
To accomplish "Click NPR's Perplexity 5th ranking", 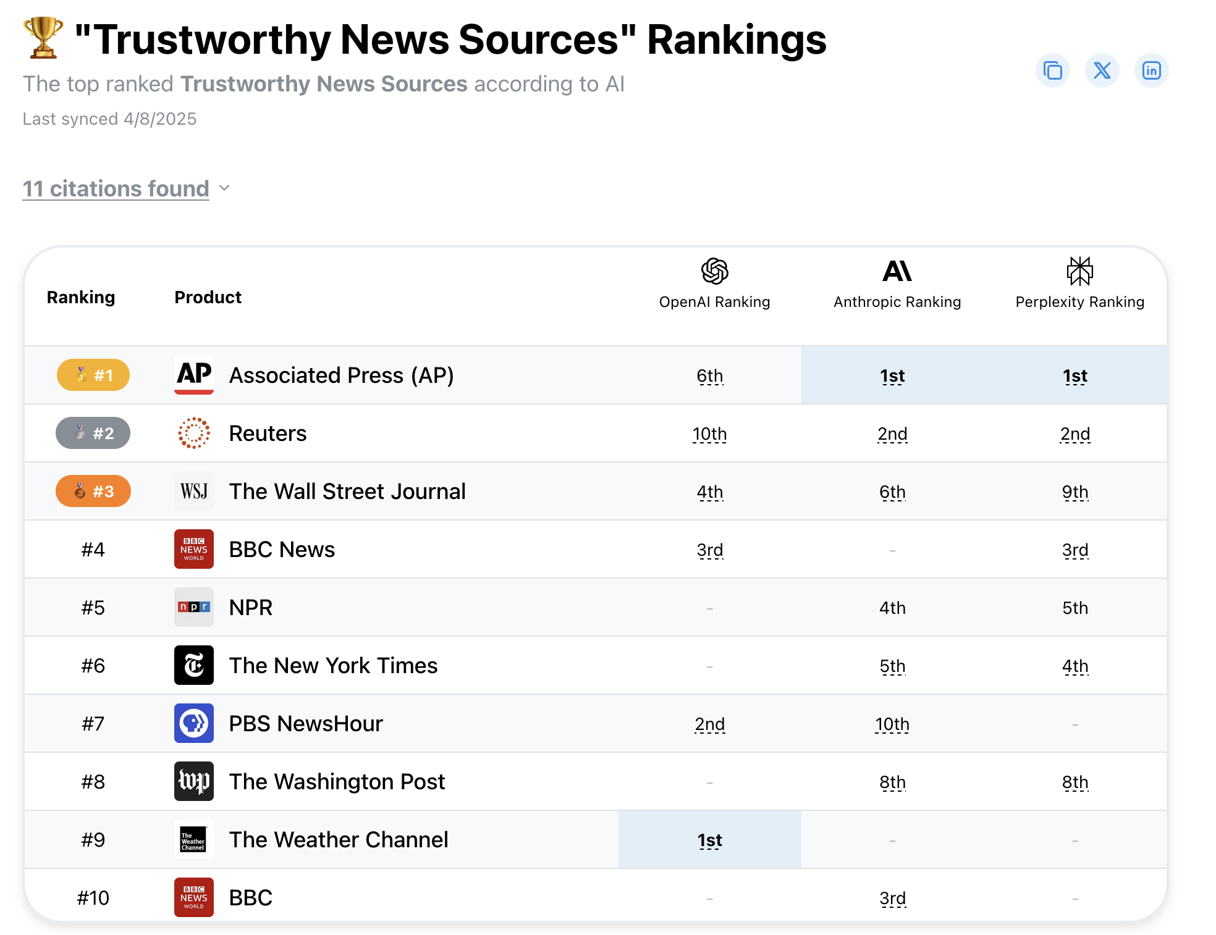I will 1075,608.
